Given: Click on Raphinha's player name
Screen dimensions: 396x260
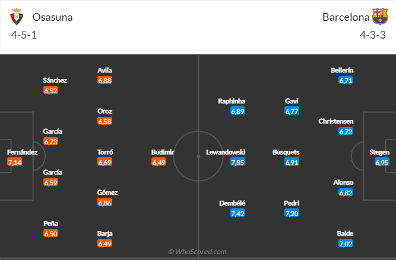Looking at the screenshot, I should [x=232, y=101].
